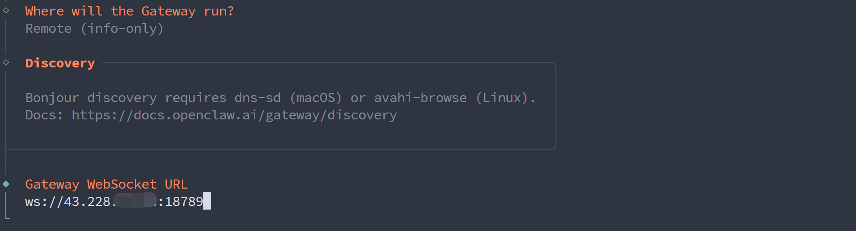The width and height of the screenshot is (856, 231).
Task: Click the "(macOS)" text
Action: (316, 98)
